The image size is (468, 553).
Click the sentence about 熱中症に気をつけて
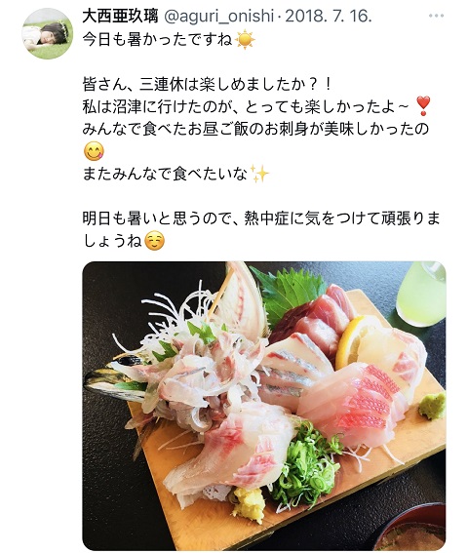261,229
